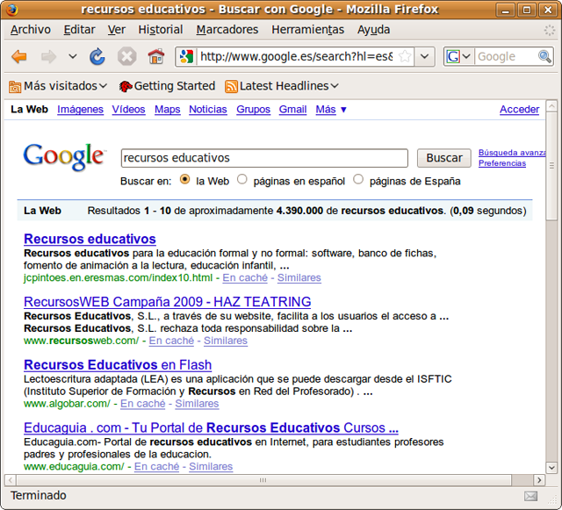The height and width of the screenshot is (510, 562).
Task: Select "páginas de España" radio button
Action: tap(358, 180)
